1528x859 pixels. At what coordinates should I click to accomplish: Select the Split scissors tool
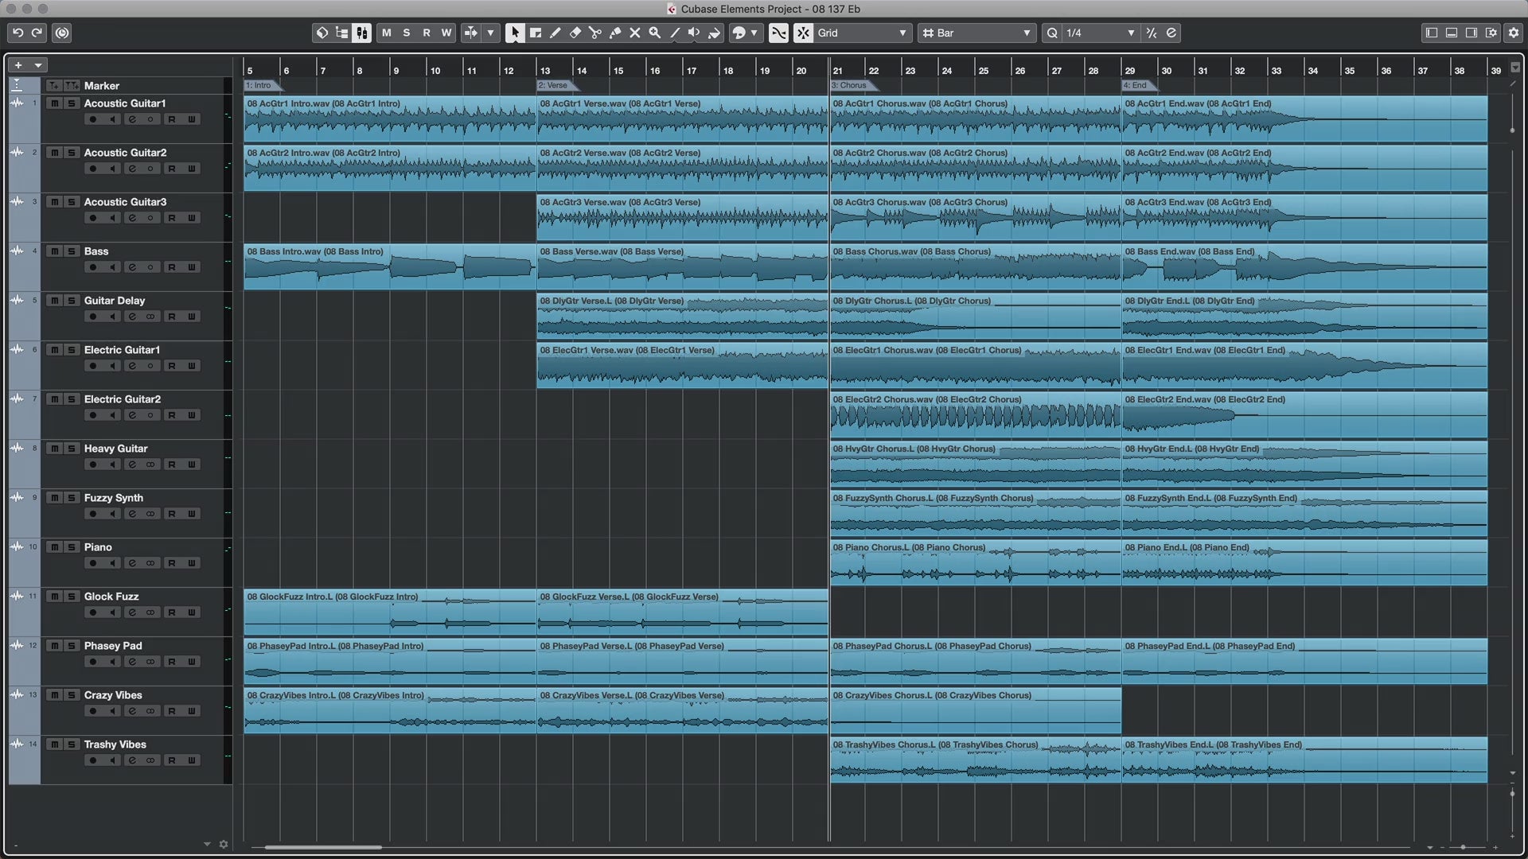point(595,33)
